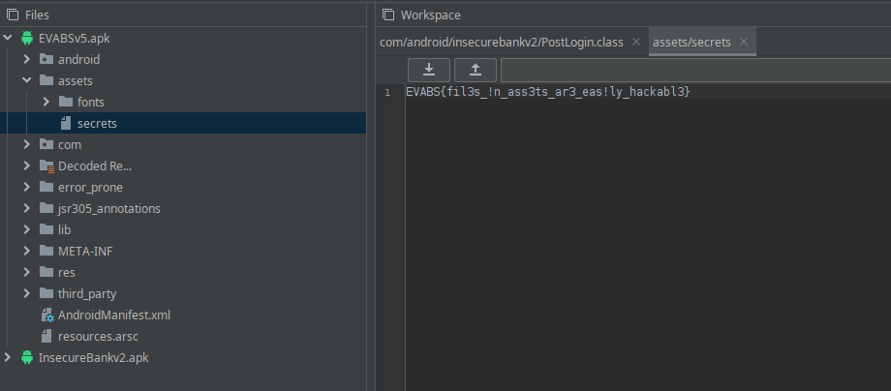The image size is (891, 391).
Task: Select the jsr305_annotations label
Action: click(109, 208)
